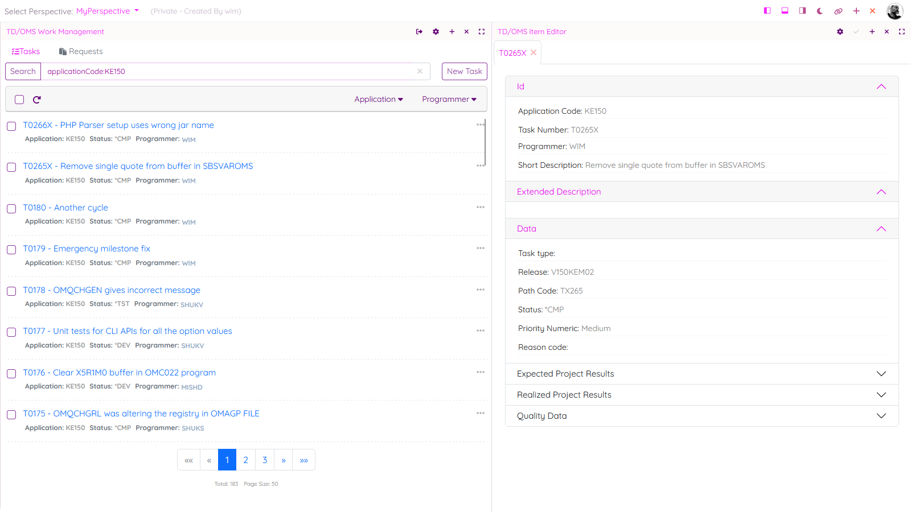This screenshot has width=911, height=512.
Task: Open task T0180 - Another cycle
Action: click(65, 207)
